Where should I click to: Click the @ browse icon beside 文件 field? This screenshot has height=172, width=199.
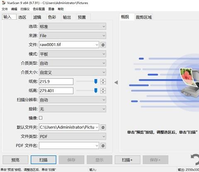(103, 45)
